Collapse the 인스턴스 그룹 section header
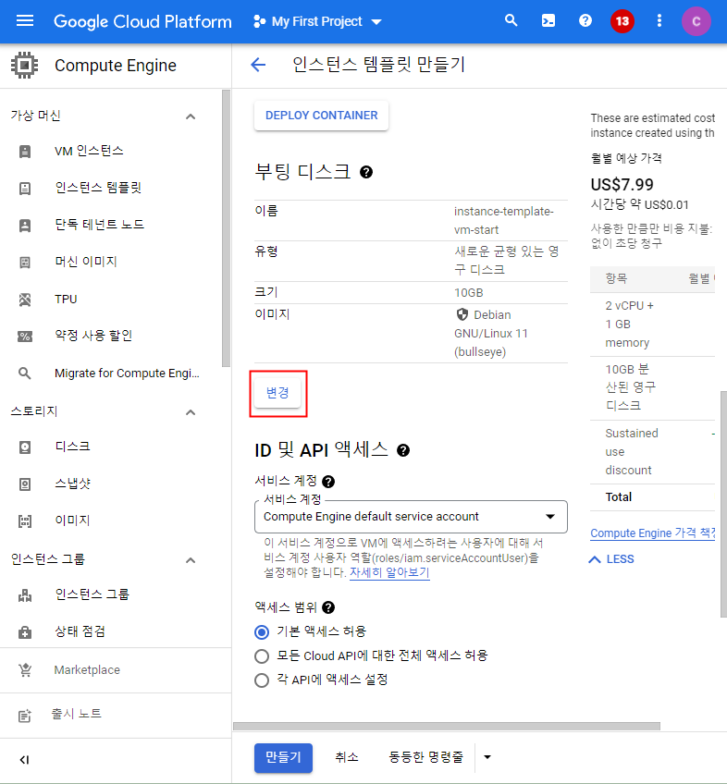The height and width of the screenshot is (784, 727). 191,560
